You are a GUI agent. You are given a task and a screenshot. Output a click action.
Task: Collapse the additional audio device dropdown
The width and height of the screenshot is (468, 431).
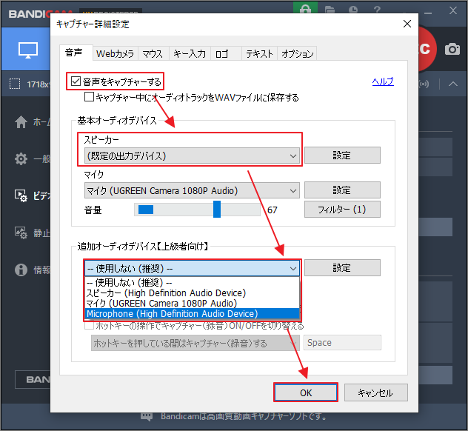point(192,268)
